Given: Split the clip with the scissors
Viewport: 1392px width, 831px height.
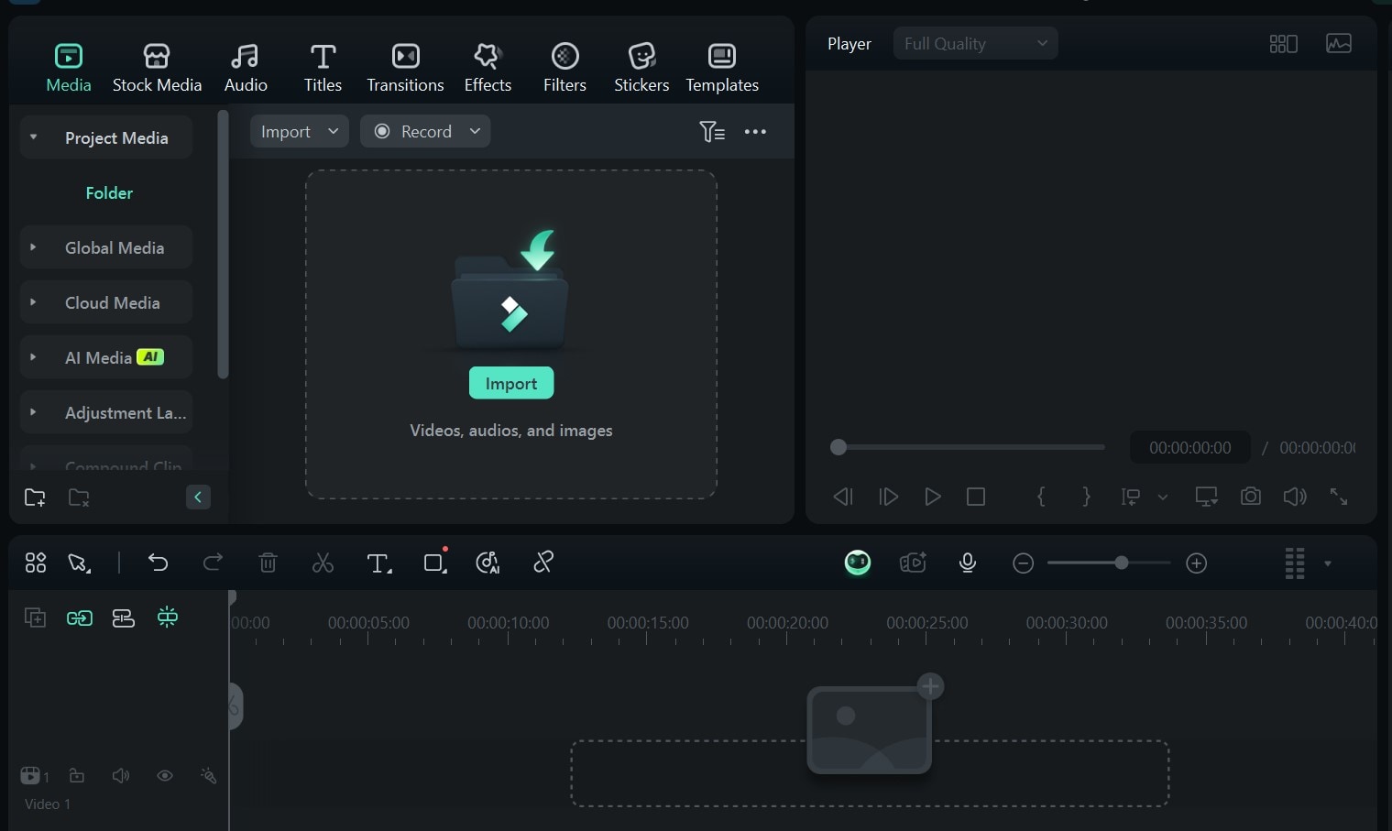Looking at the screenshot, I should pyautogui.click(x=323, y=563).
